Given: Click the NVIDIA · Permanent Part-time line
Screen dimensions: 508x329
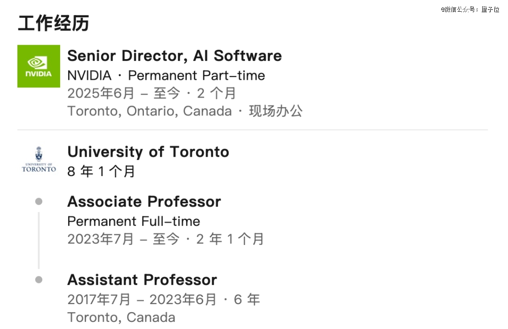Looking at the screenshot, I should [x=166, y=76].
